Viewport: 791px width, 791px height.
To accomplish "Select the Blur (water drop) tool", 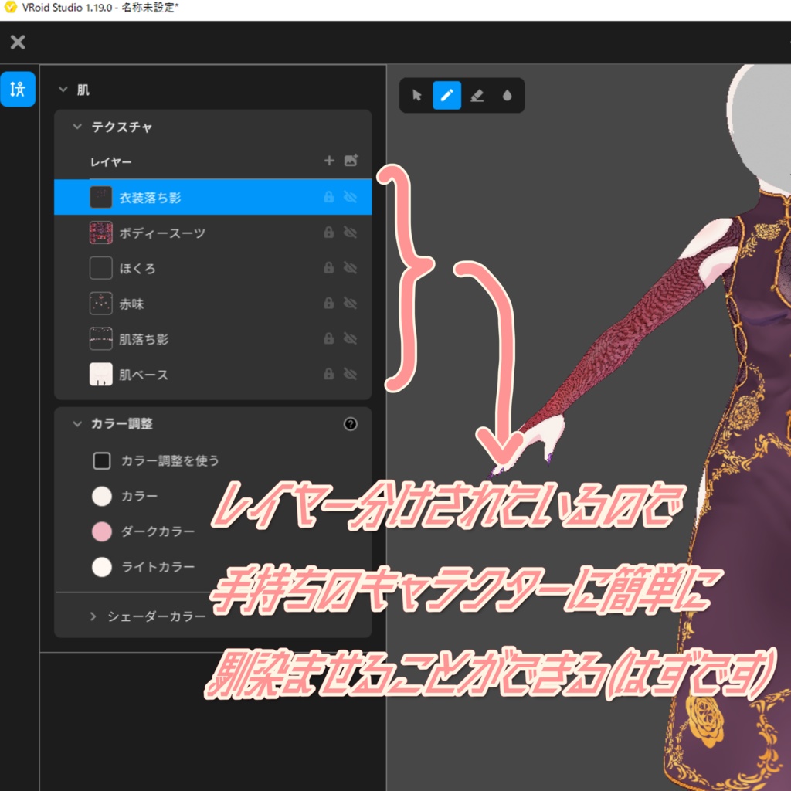I will point(508,95).
